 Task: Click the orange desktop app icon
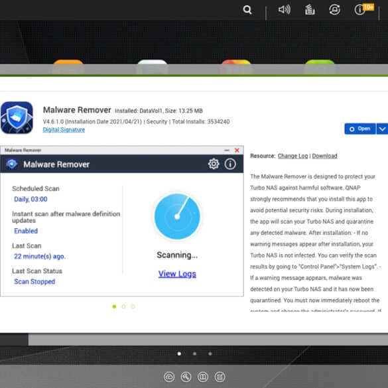[68, 66]
